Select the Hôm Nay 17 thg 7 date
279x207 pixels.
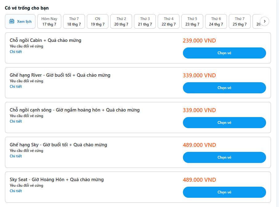tap(49, 21)
